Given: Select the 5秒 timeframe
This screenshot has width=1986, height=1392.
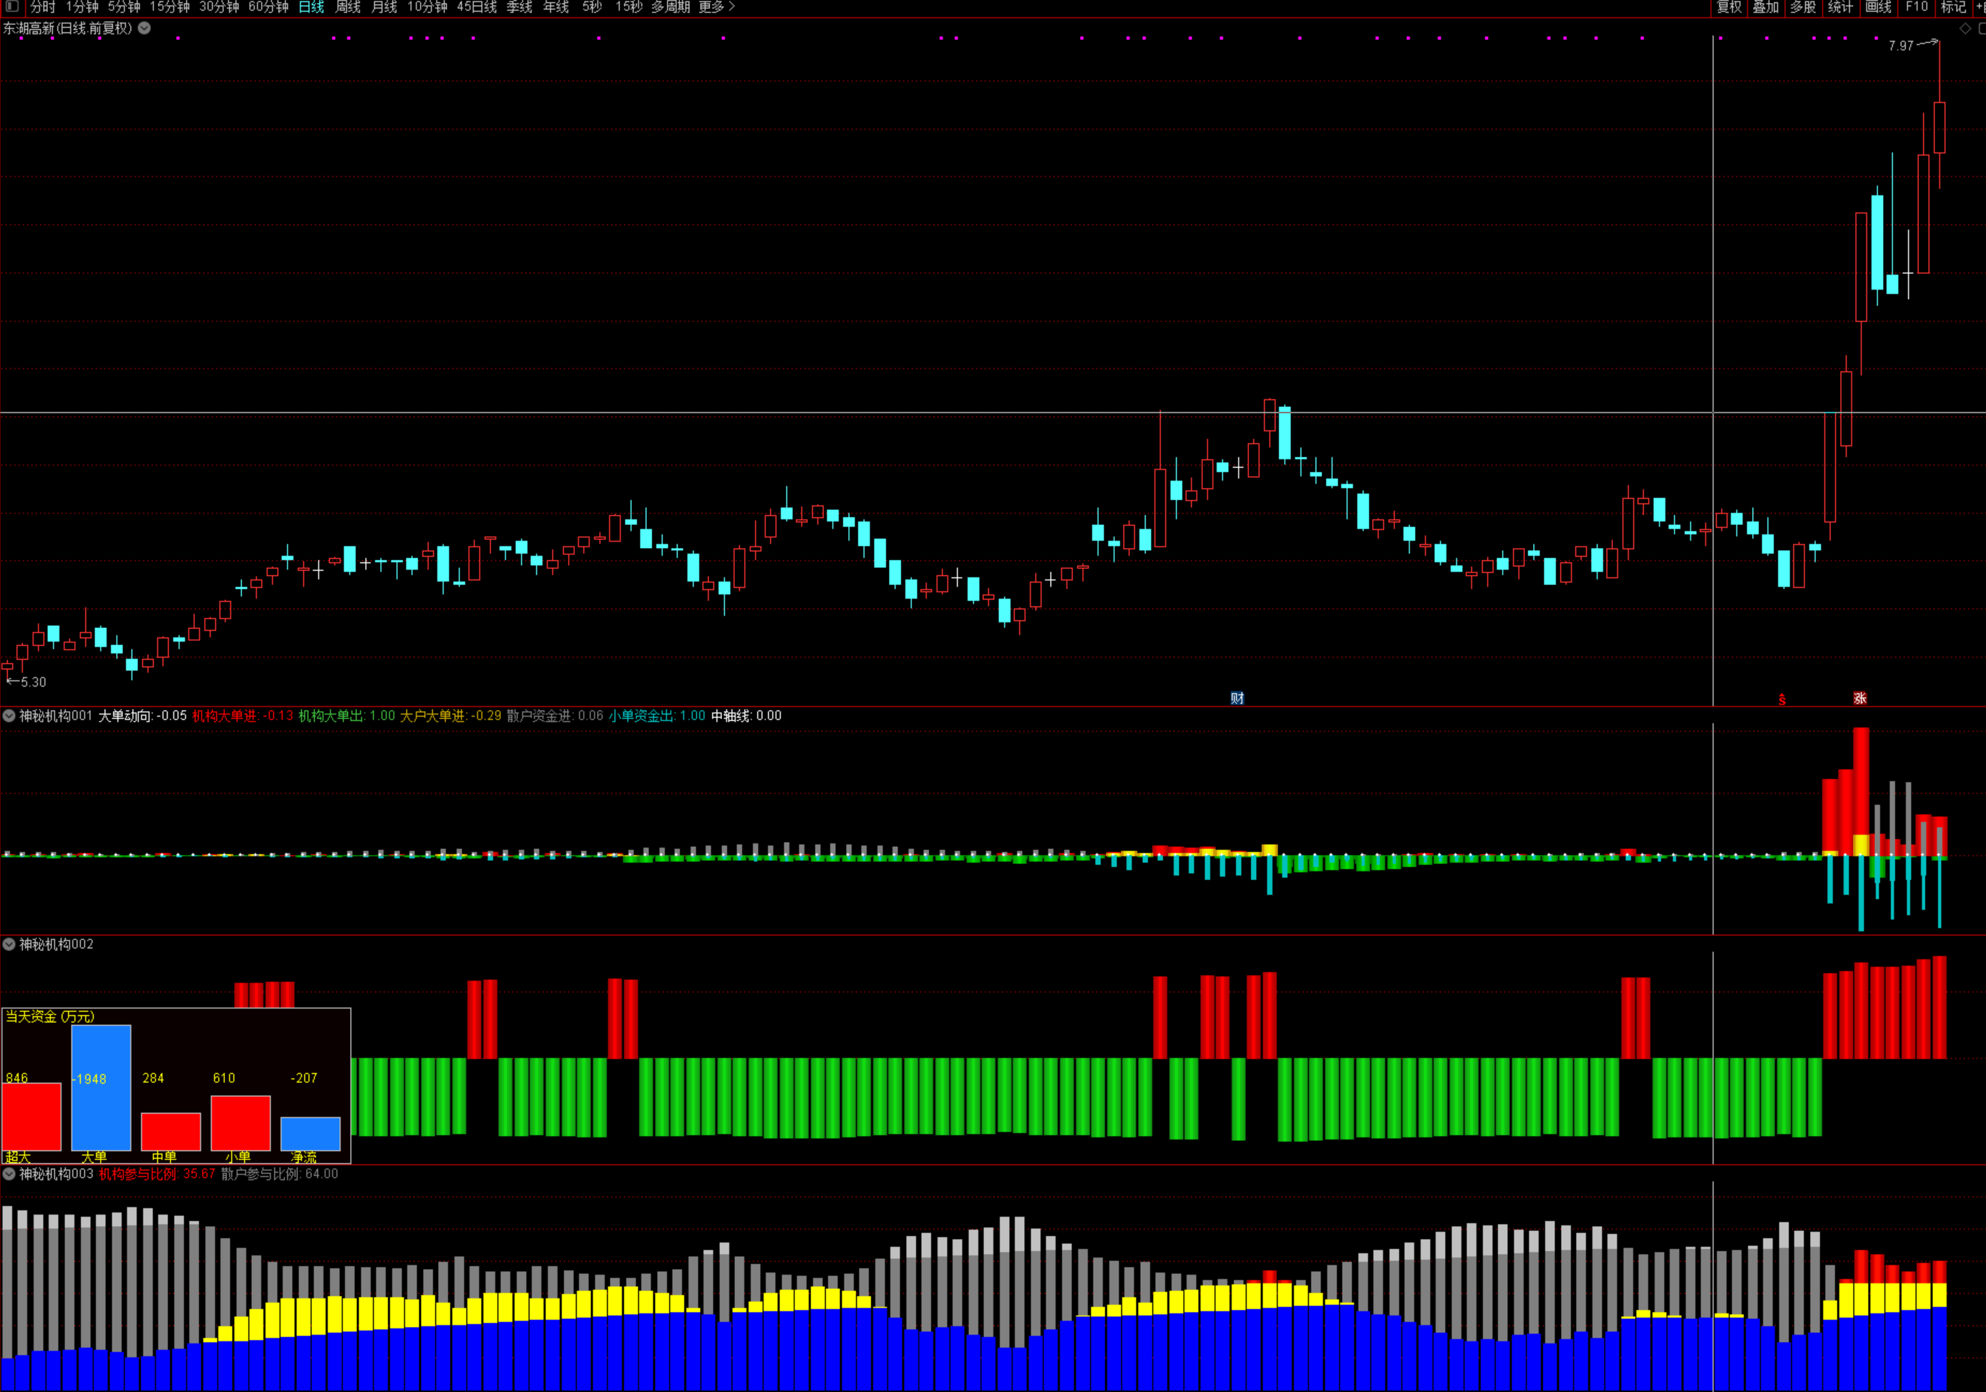Looking at the screenshot, I should [592, 7].
